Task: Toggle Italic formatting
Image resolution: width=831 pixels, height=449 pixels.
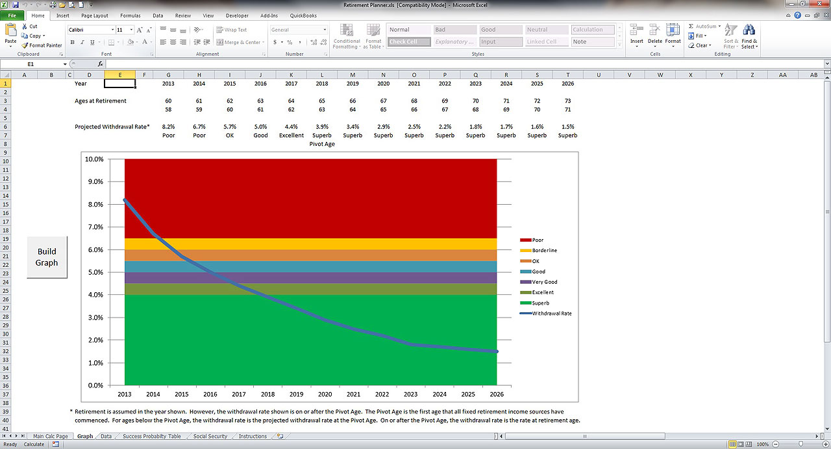Action: (82, 42)
